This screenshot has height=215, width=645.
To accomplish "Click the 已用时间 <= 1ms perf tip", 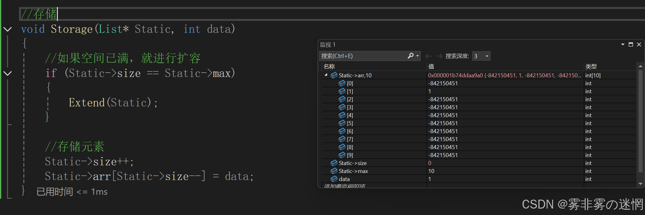I will pyautogui.click(x=72, y=192).
